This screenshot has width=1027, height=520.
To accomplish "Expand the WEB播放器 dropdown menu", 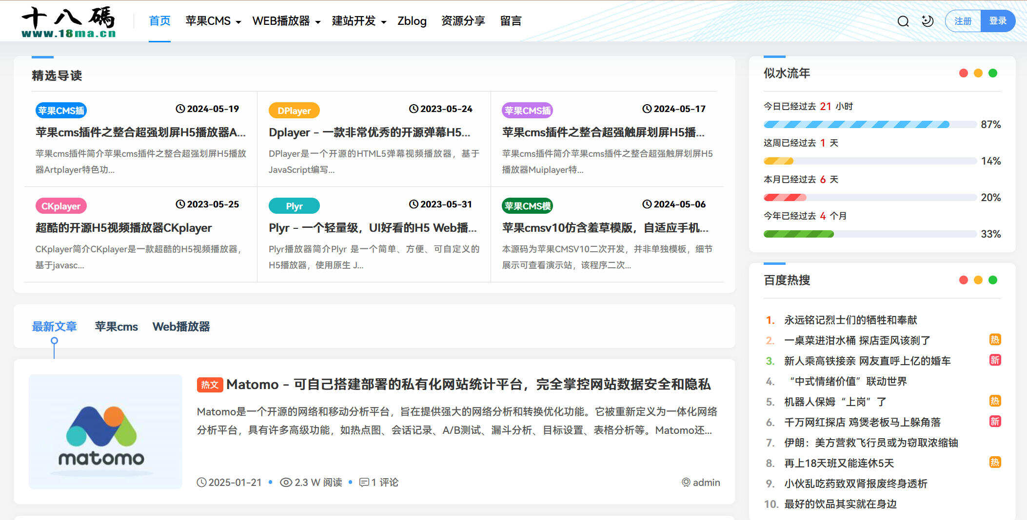I will tap(286, 21).
